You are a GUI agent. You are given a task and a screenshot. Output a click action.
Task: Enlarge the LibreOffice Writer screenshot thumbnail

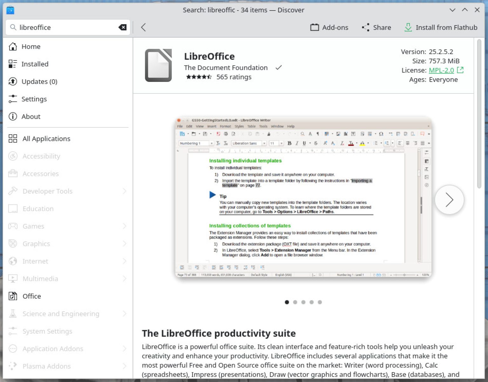[x=303, y=197]
